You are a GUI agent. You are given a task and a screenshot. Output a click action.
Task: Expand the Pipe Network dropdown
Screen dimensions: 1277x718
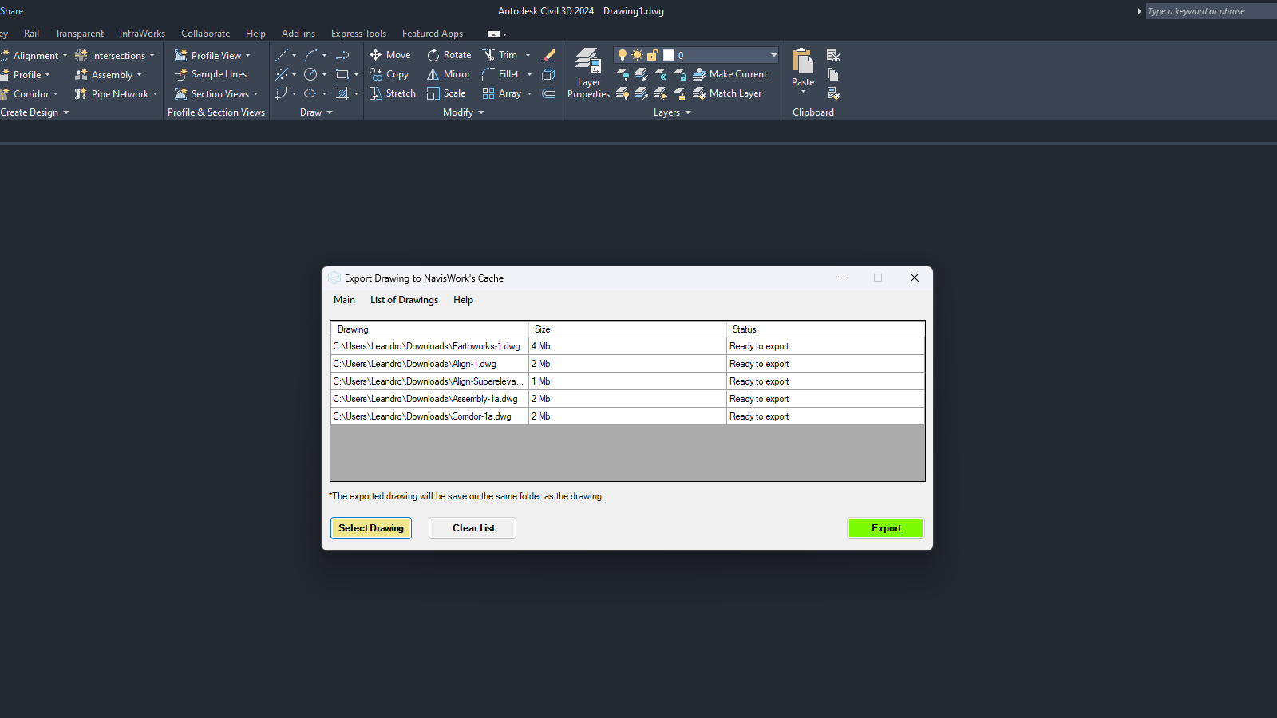point(155,94)
